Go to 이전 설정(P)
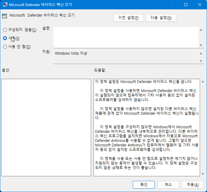The height and width of the screenshot is (192, 207). (128, 18)
